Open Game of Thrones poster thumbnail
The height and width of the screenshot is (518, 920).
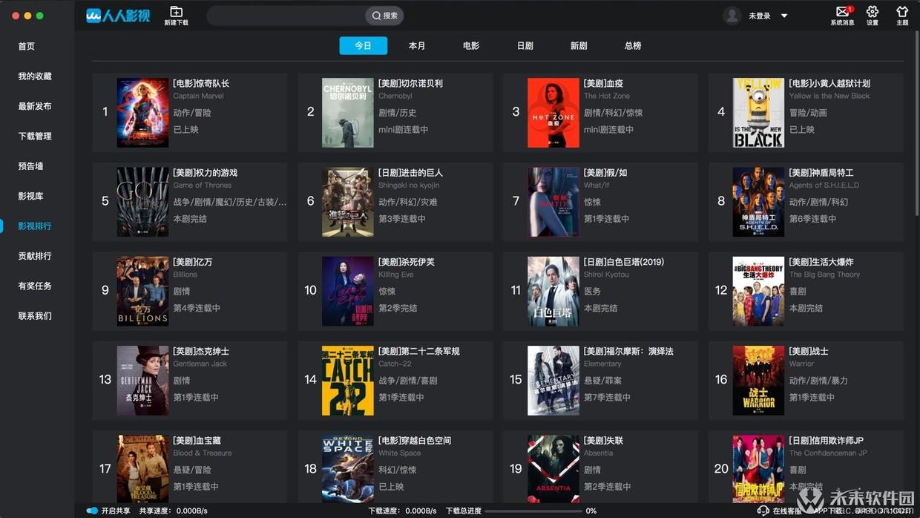[142, 202]
